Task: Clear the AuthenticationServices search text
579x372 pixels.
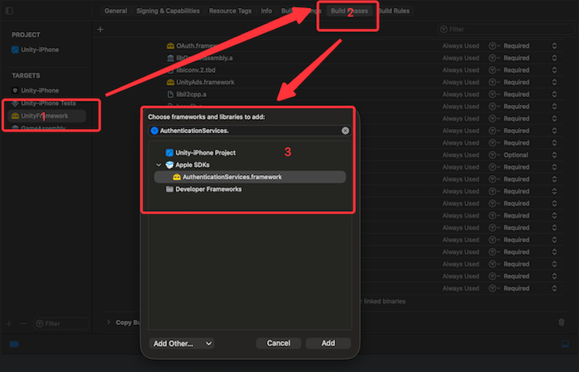Action: [x=345, y=131]
